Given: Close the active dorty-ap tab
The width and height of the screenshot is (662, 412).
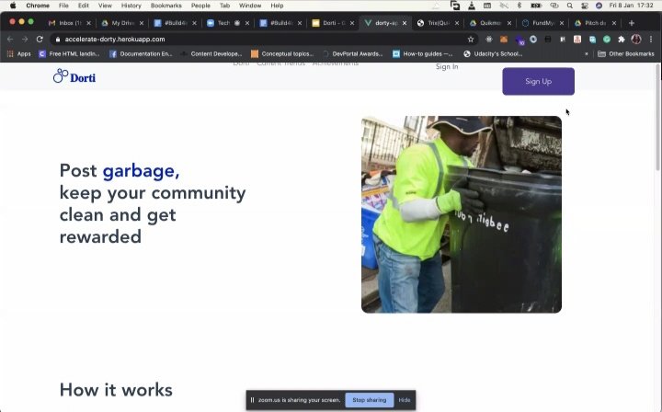Looking at the screenshot, I should 405,23.
